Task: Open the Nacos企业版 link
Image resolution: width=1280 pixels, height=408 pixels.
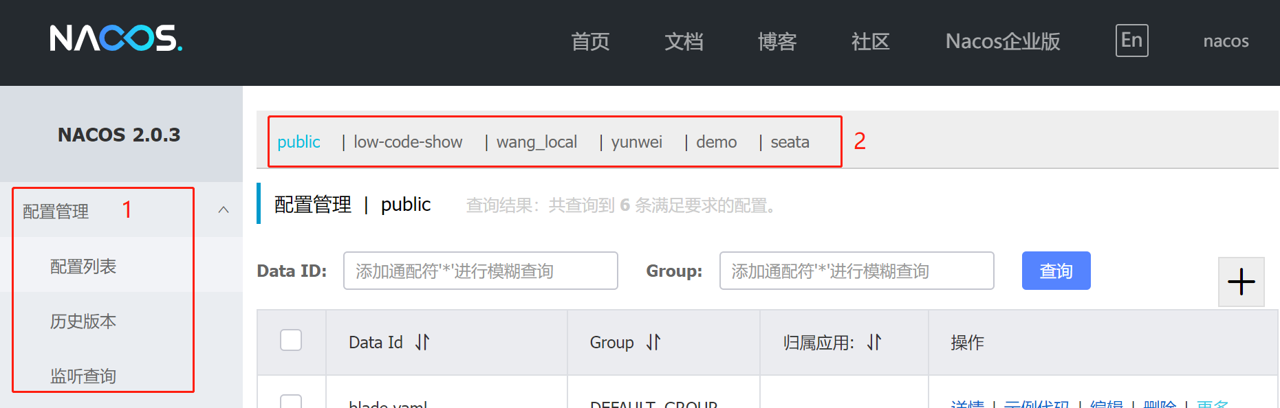Action: pos(1002,42)
